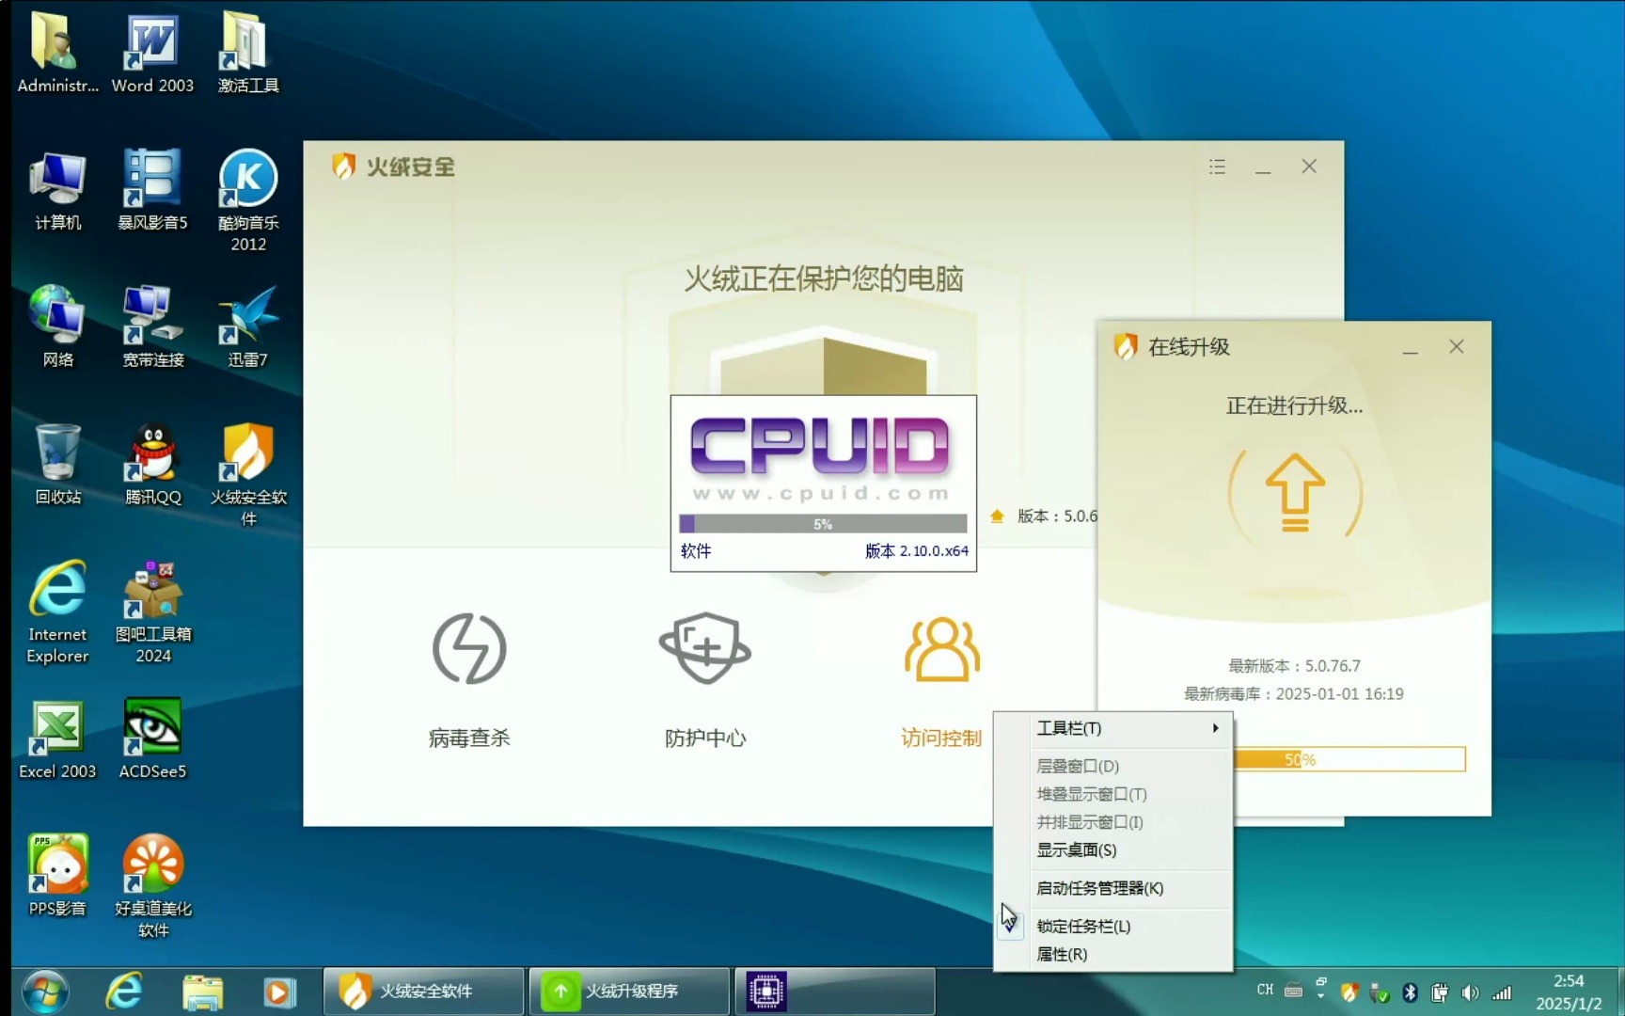Image resolution: width=1625 pixels, height=1016 pixels.
Task: Click the 最新版本：5.0.76.7 text
Action: pos(1294,666)
